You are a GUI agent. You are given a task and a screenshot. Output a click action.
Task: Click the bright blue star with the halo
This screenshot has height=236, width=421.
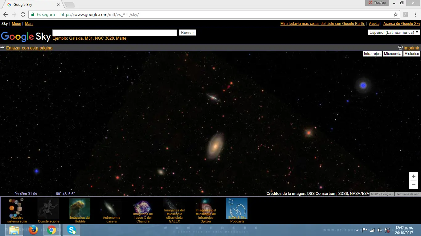(x=363, y=85)
